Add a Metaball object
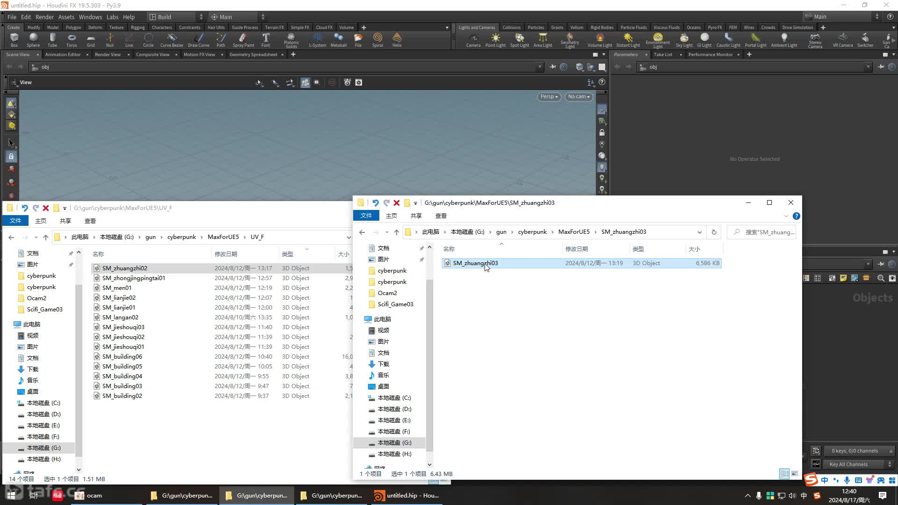 pyautogui.click(x=339, y=40)
